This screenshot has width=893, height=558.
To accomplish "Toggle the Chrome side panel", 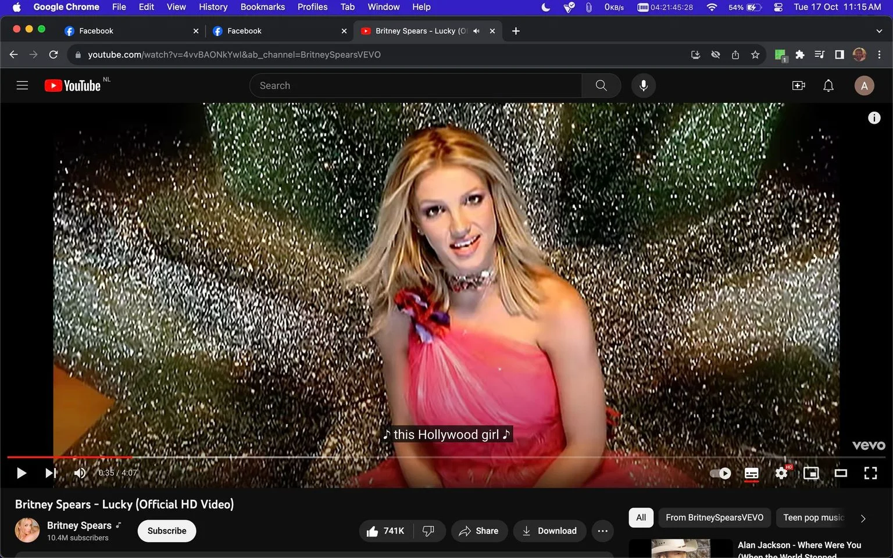I will pos(840,55).
